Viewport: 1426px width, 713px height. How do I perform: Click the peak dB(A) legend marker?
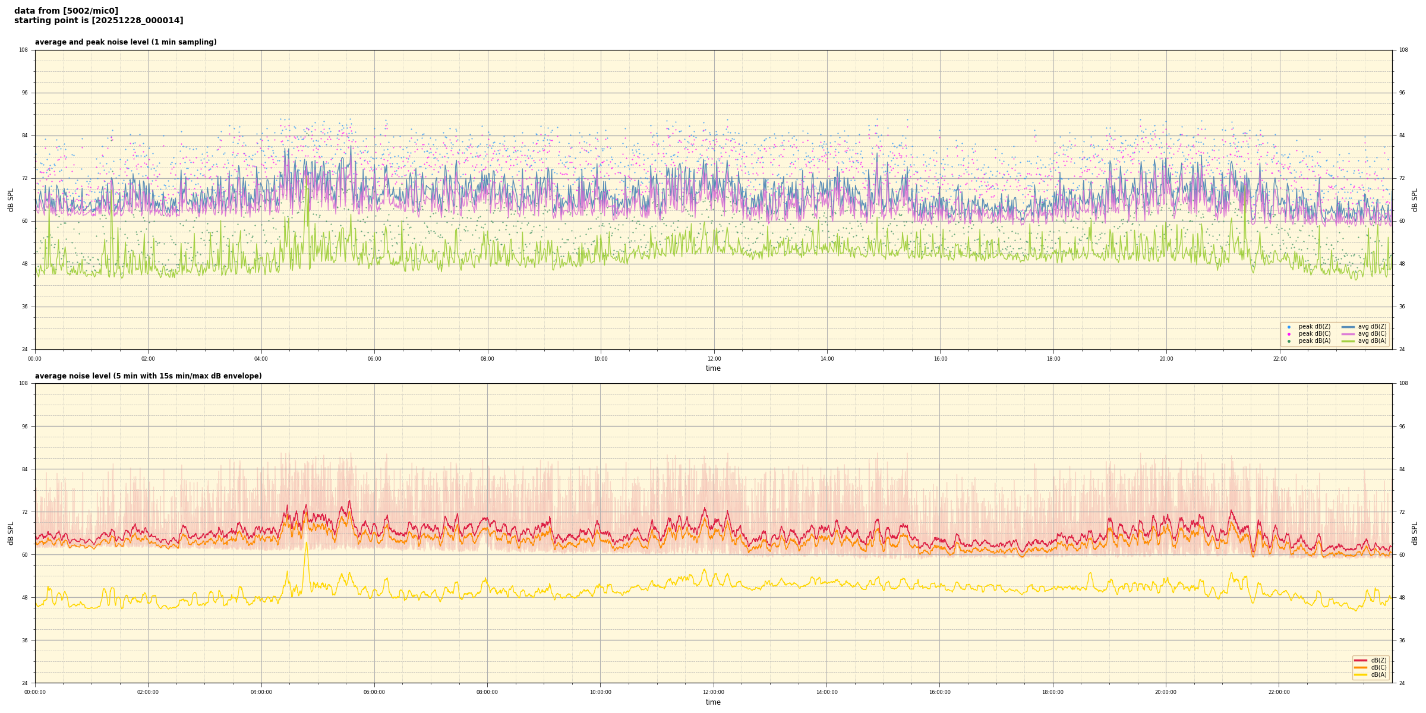click(1289, 341)
